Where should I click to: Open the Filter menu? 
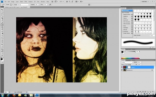click(x=26, y=2)
